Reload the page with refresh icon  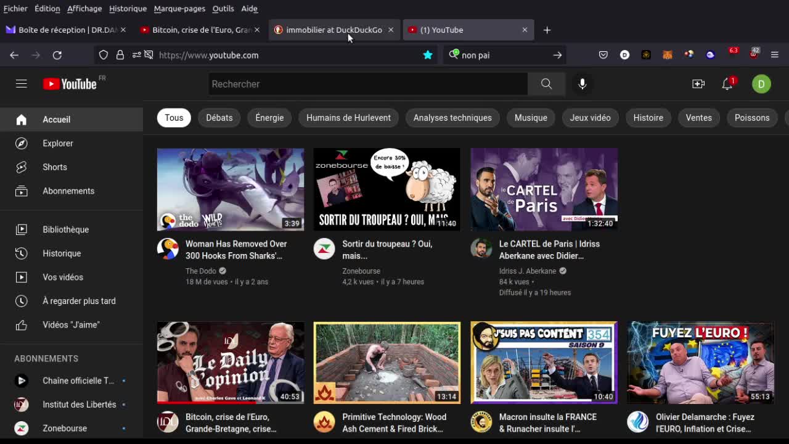pos(57,55)
